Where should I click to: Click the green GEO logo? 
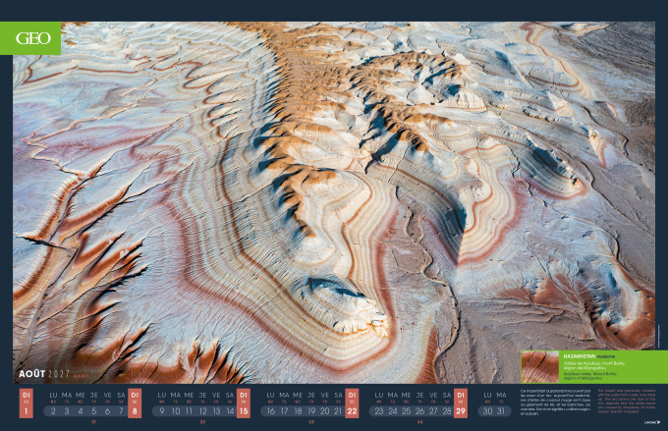36,38
